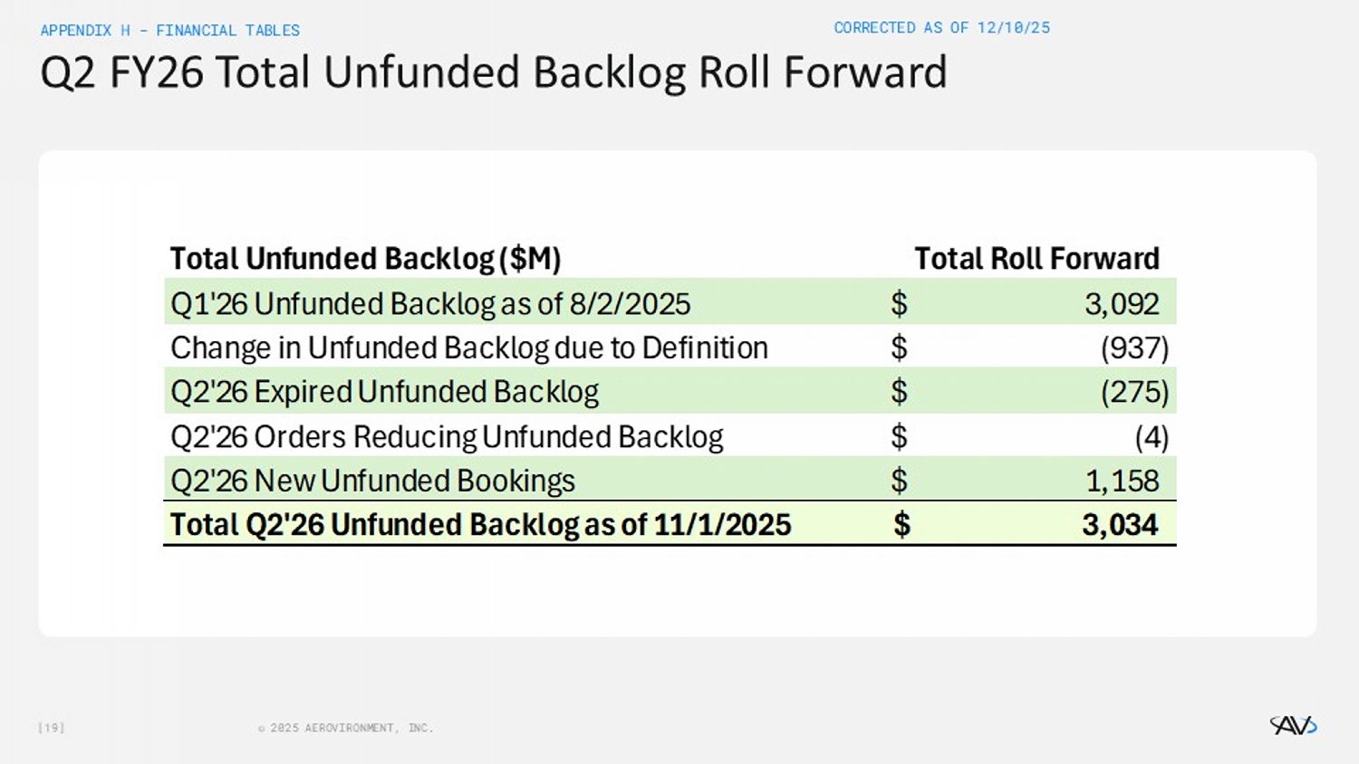Click the 1,158 value cell
This screenshot has height=764, width=1359.
click(x=1122, y=481)
